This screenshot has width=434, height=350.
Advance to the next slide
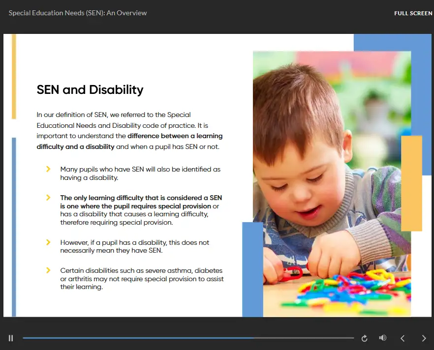pyautogui.click(x=424, y=338)
